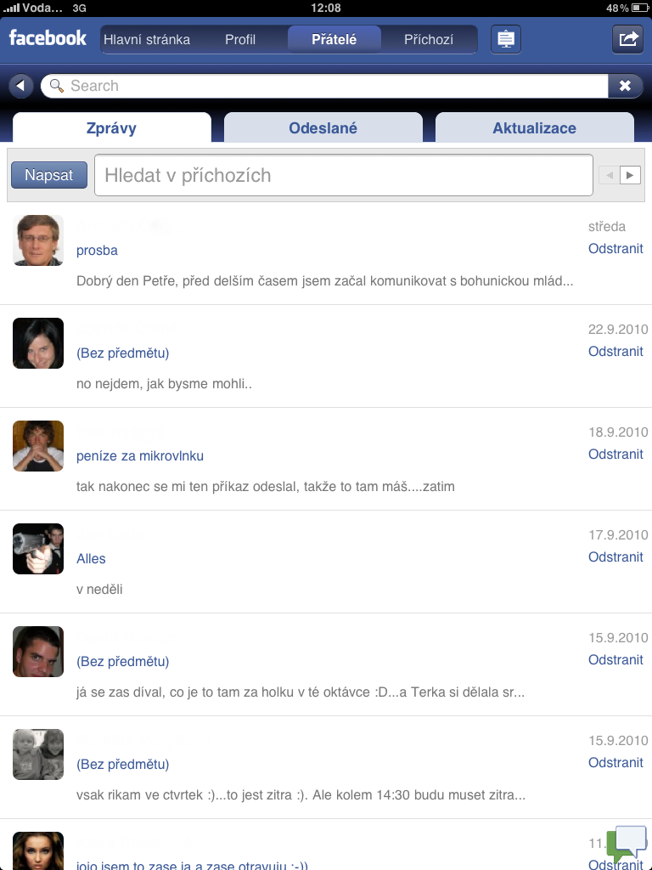Tap the date label středa
This screenshot has height=870, width=652.
pos(606,226)
